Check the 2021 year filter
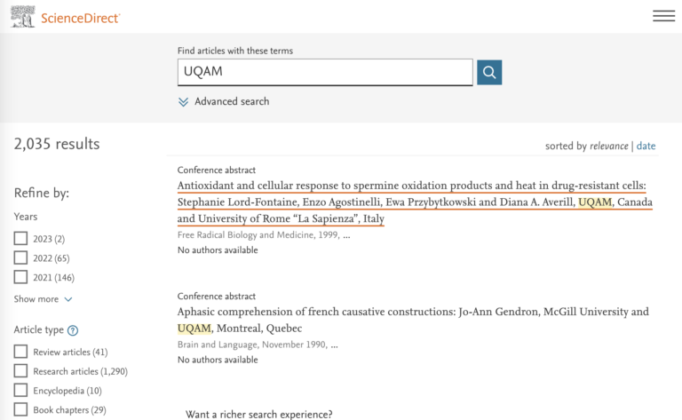Screen dimensions: 682x420 click(20, 278)
